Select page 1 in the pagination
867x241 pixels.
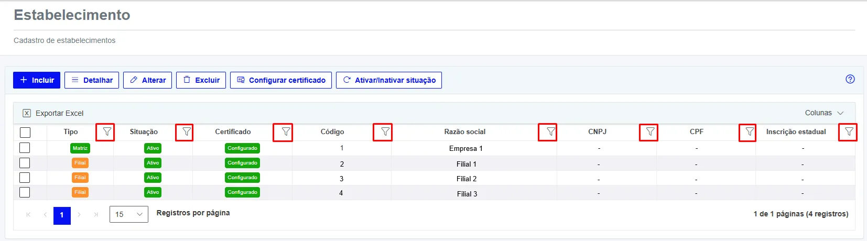coord(62,215)
